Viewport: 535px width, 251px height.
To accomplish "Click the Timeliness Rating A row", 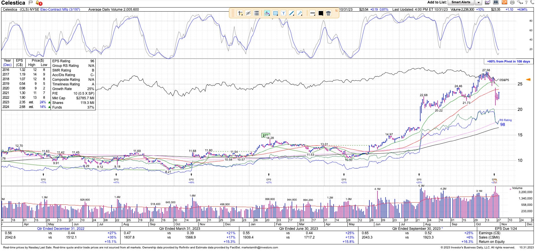I will (73, 84).
